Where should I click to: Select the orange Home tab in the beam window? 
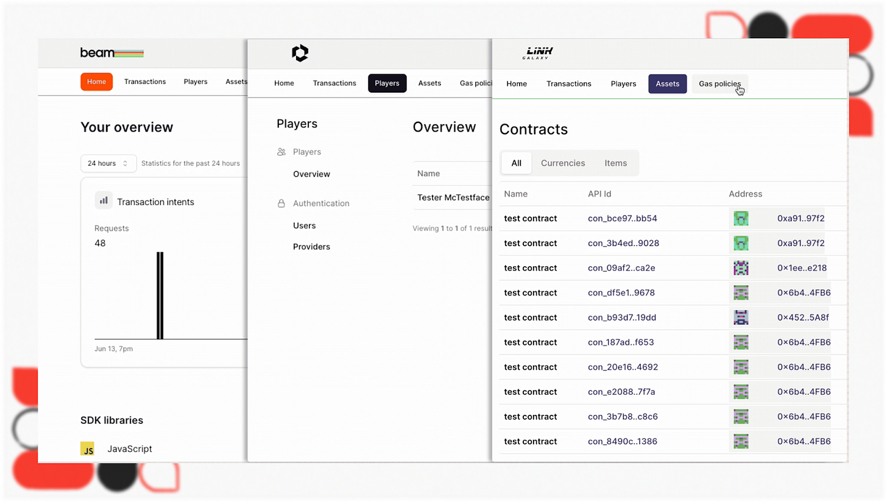pyautogui.click(x=96, y=82)
